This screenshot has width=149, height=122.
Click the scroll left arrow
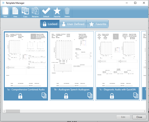tap(4, 111)
